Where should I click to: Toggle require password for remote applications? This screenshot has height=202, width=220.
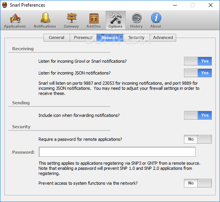(x=198, y=139)
